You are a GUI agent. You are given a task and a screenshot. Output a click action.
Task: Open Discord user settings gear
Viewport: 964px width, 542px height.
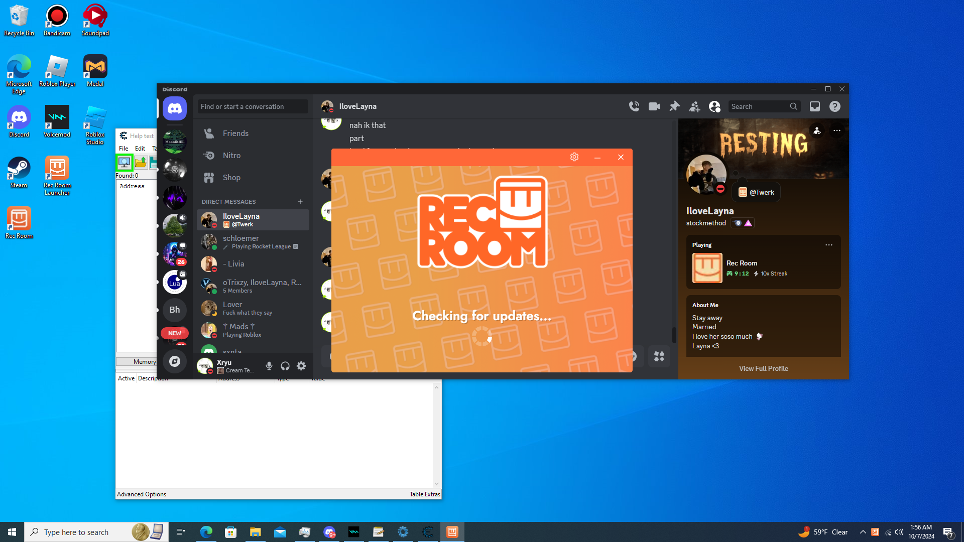point(301,366)
